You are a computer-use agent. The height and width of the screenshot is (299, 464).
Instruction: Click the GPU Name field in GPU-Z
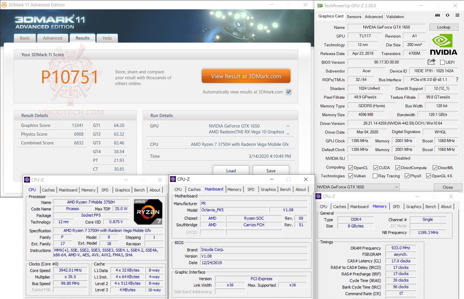(x=386, y=27)
